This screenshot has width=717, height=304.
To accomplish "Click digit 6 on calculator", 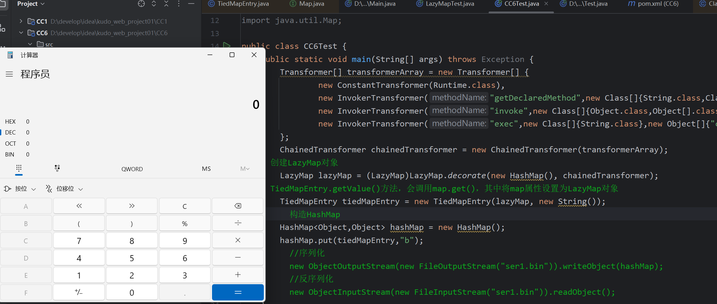I will tap(185, 258).
